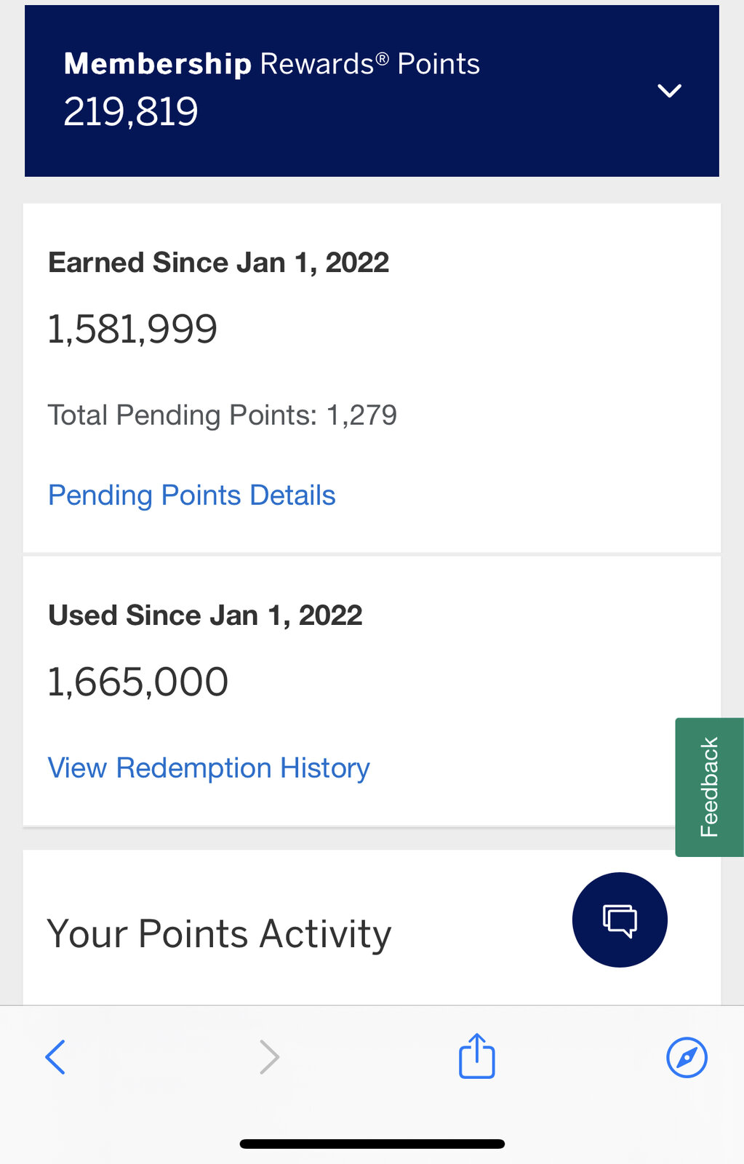Select the 219,819 points balance
This screenshot has height=1164, width=744.
[131, 112]
